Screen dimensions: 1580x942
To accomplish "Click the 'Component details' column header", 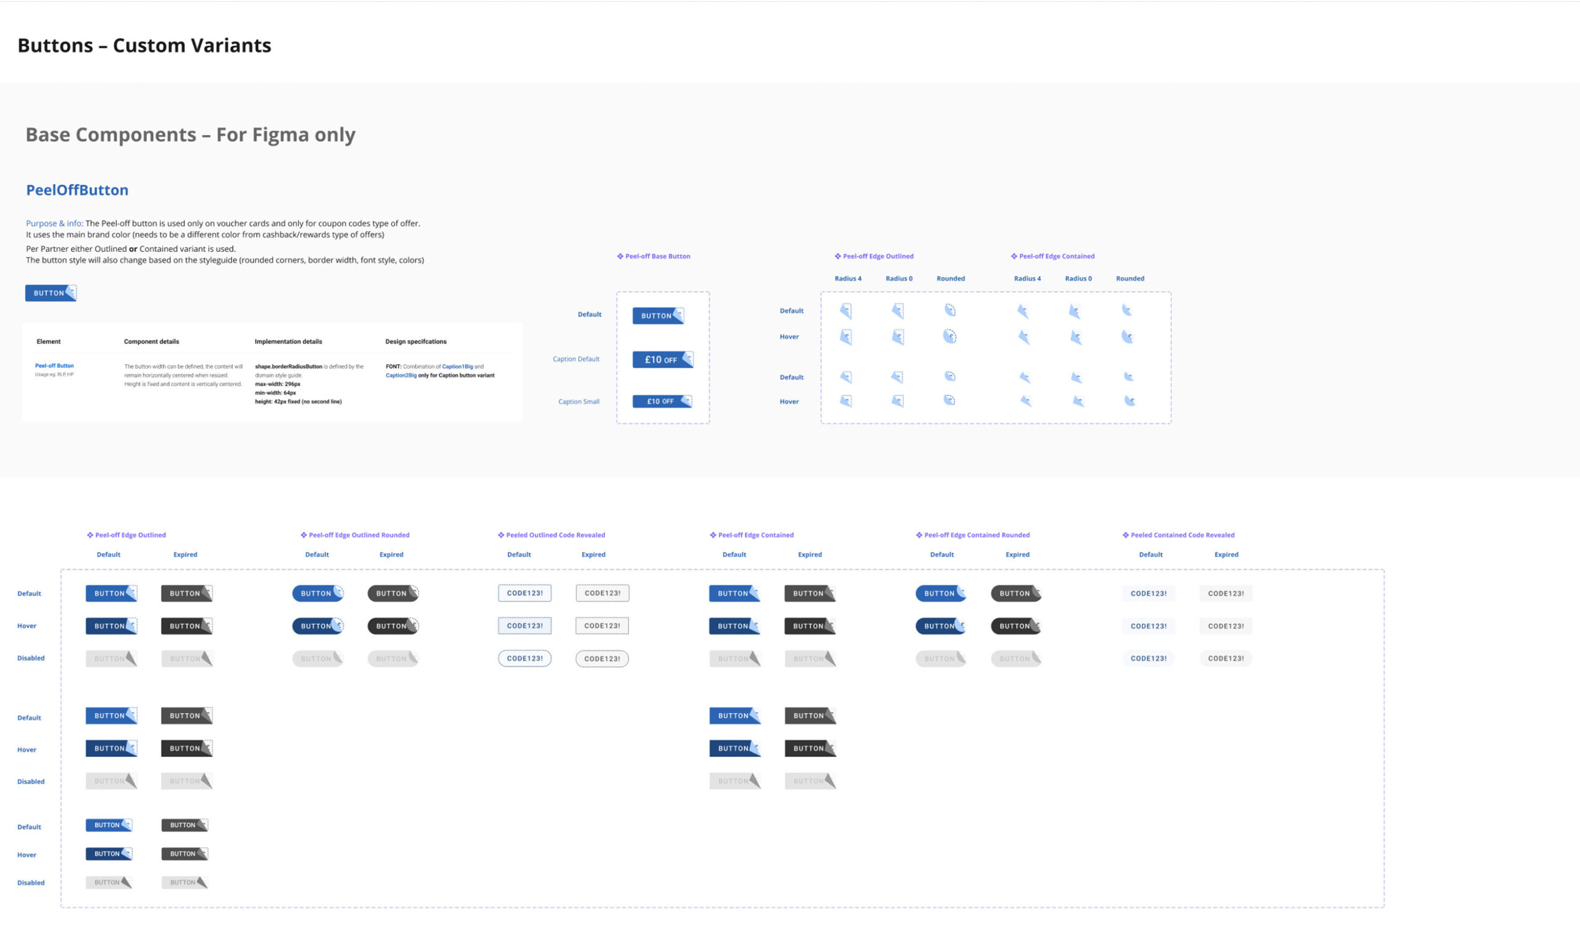I will pyautogui.click(x=151, y=342).
